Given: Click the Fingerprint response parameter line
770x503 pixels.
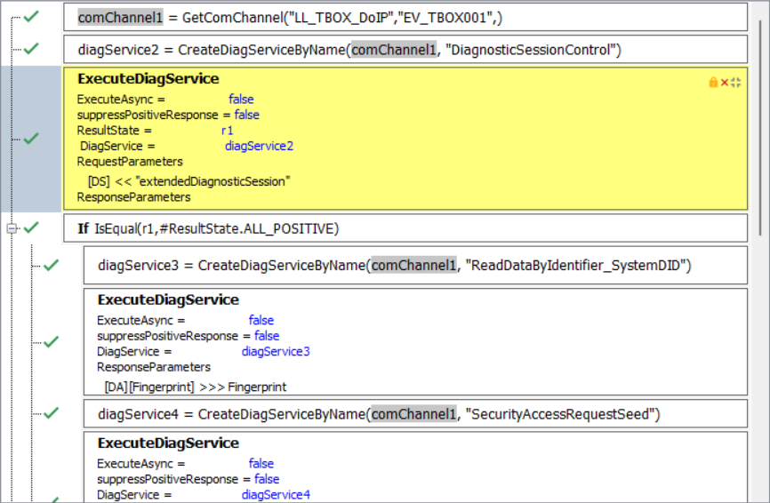Looking at the screenshot, I should (196, 387).
